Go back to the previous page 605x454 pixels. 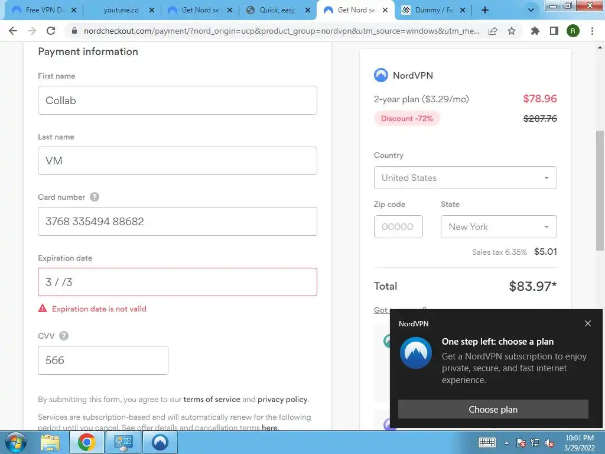[13, 31]
